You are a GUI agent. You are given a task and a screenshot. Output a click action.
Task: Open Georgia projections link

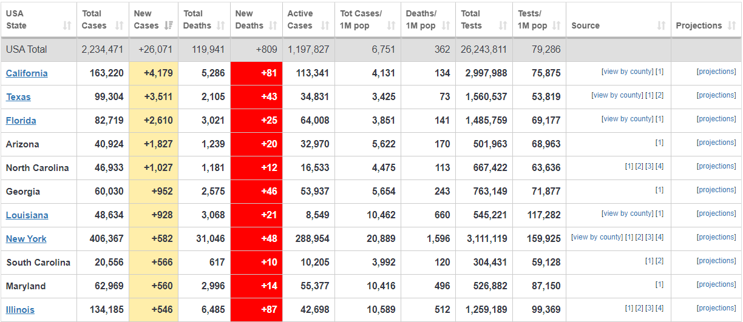click(x=716, y=190)
